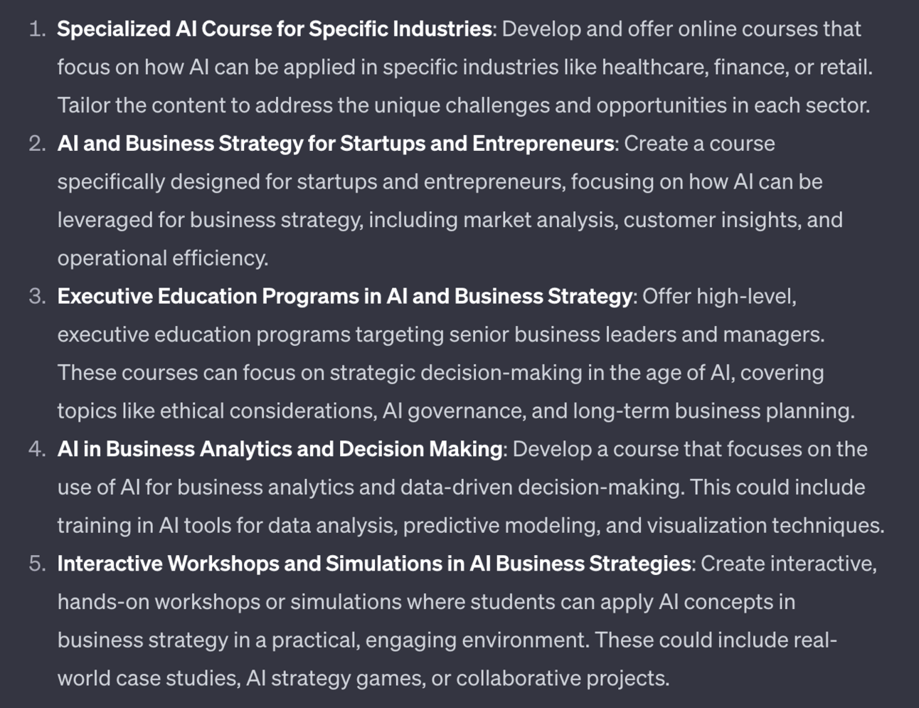Image resolution: width=919 pixels, height=708 pixels.
Task: Click the "Interactive Workshops and Simulations" bold heading
Action: [374, 564]
